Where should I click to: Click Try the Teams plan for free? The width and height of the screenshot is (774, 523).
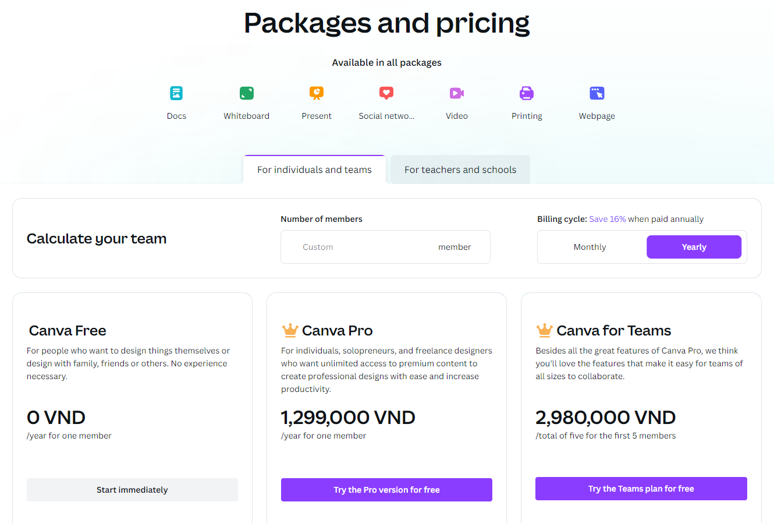641,489
